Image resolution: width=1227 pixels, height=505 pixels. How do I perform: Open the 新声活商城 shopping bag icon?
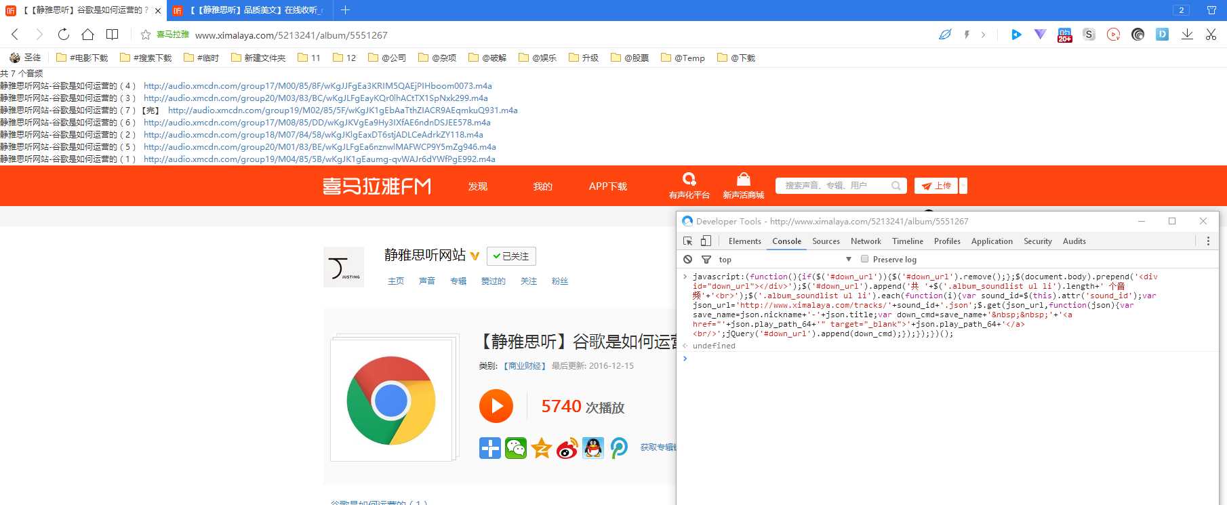coord(744,179)
